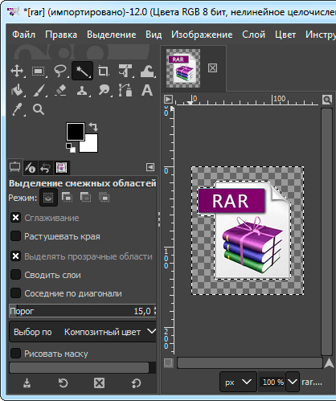Image resolution: width=336 pixels, height=401 pixels.
Task: Click the background white color swatch
Action: click(x=91, y=145)
